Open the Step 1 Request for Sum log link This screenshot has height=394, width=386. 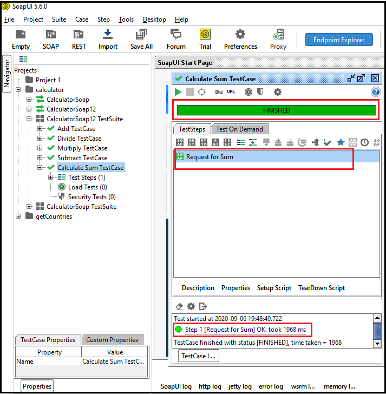pos(245,330)
